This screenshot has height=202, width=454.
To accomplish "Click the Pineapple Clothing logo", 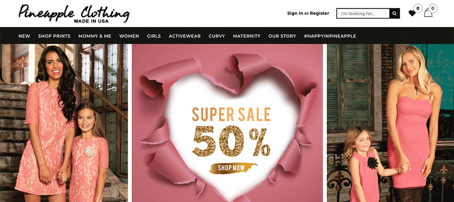I will click(74, 14).
